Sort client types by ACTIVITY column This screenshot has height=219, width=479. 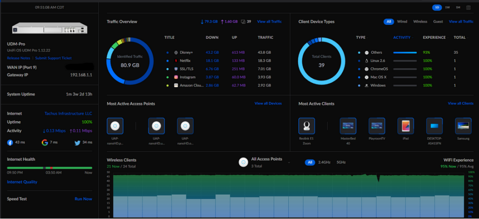coord(402,37)
